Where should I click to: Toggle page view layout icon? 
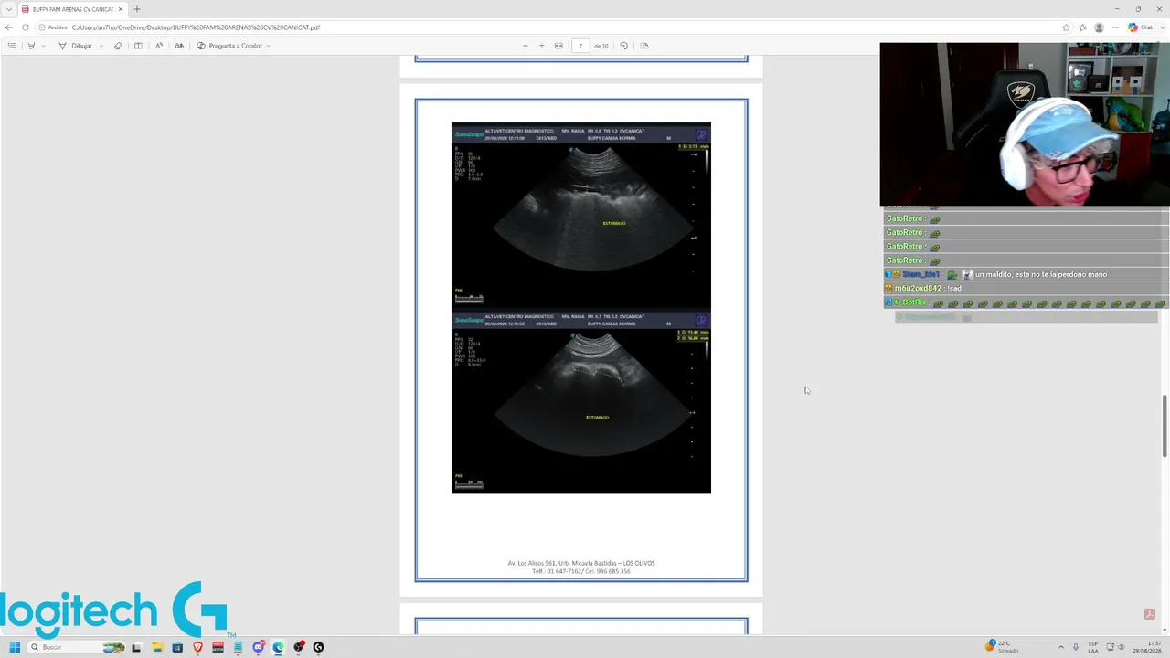(x=138, y=46)
